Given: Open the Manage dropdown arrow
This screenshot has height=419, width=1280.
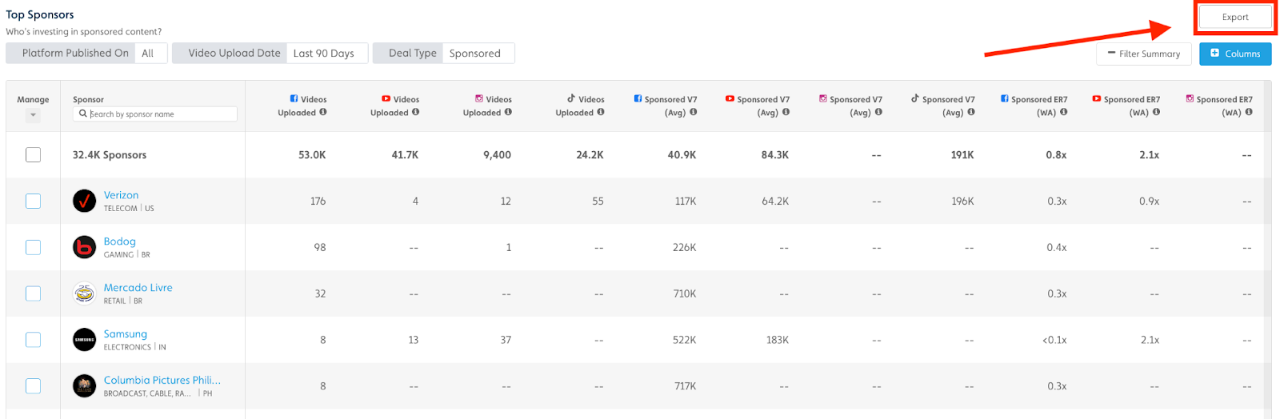Looking at the screenshot, I should pyautogui.click(x=33, y=115).
